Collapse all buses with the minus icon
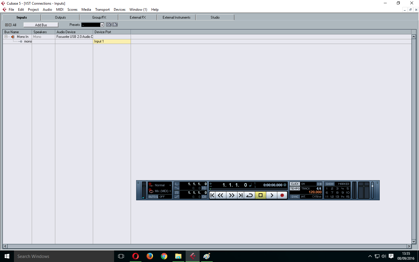Viewport: 419px width, 262px height. click(10, 25)
